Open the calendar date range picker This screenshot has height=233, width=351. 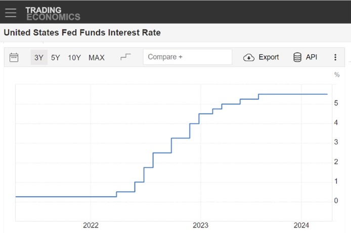[14, 57]
